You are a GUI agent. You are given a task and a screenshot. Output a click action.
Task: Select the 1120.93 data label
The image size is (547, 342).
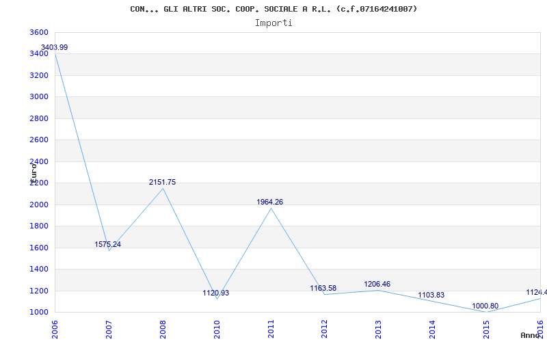[215, 293]
